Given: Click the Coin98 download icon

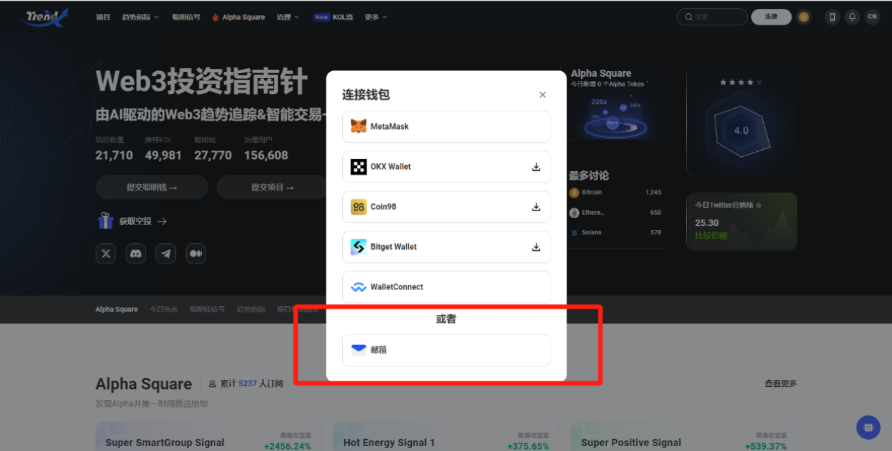Looking at the screenshot, I should (x=536, y=207).
